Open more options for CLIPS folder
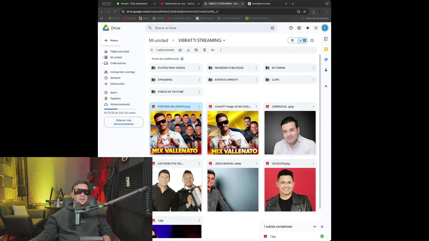This screenshot has width=429, height=241. 313,80
